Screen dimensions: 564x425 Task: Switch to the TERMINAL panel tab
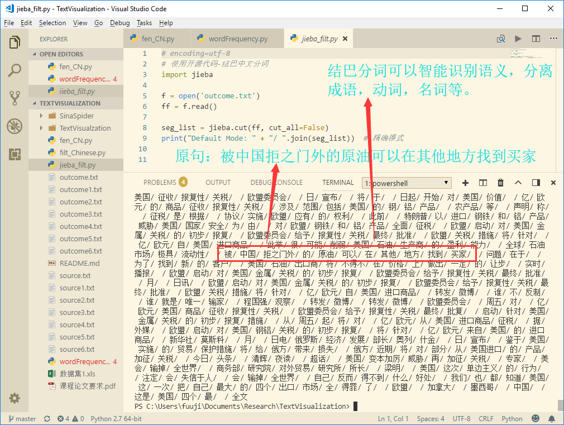click(338, 183)
